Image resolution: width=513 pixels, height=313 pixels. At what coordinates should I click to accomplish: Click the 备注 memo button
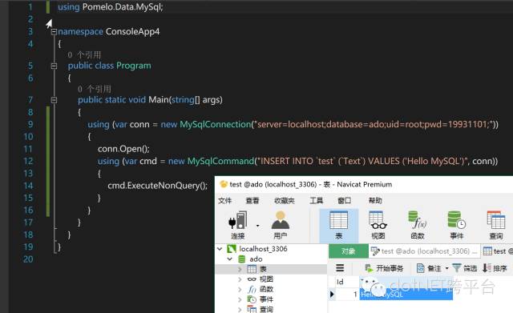[429, 268]
